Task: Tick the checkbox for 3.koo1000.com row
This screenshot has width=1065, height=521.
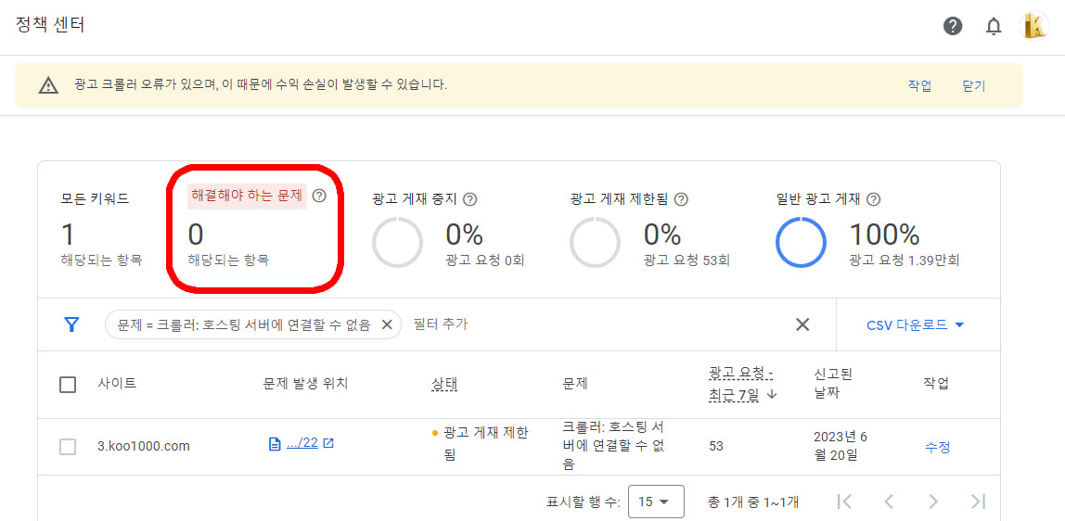Action: click(67, 447)
